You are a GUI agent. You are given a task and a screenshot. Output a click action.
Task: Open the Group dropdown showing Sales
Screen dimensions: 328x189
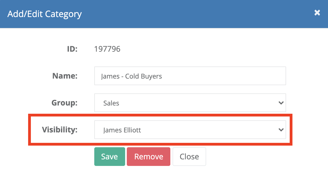[x=190, y=103]
